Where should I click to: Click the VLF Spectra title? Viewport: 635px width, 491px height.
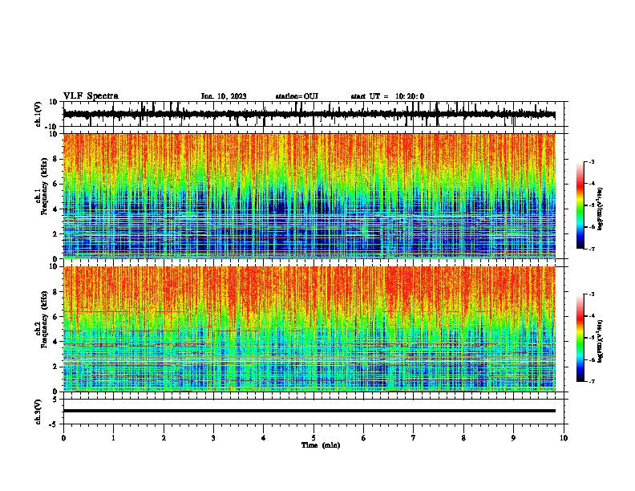[x=91, y=96]
